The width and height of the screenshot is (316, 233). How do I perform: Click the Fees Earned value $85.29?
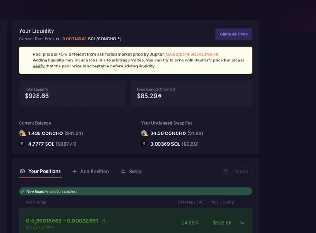tap(147, 96)
